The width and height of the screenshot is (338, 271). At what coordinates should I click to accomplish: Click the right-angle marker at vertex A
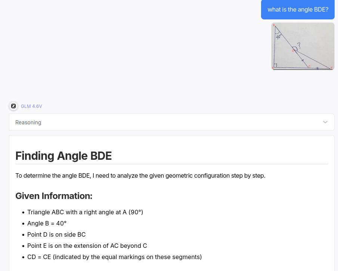coord(275,65)
